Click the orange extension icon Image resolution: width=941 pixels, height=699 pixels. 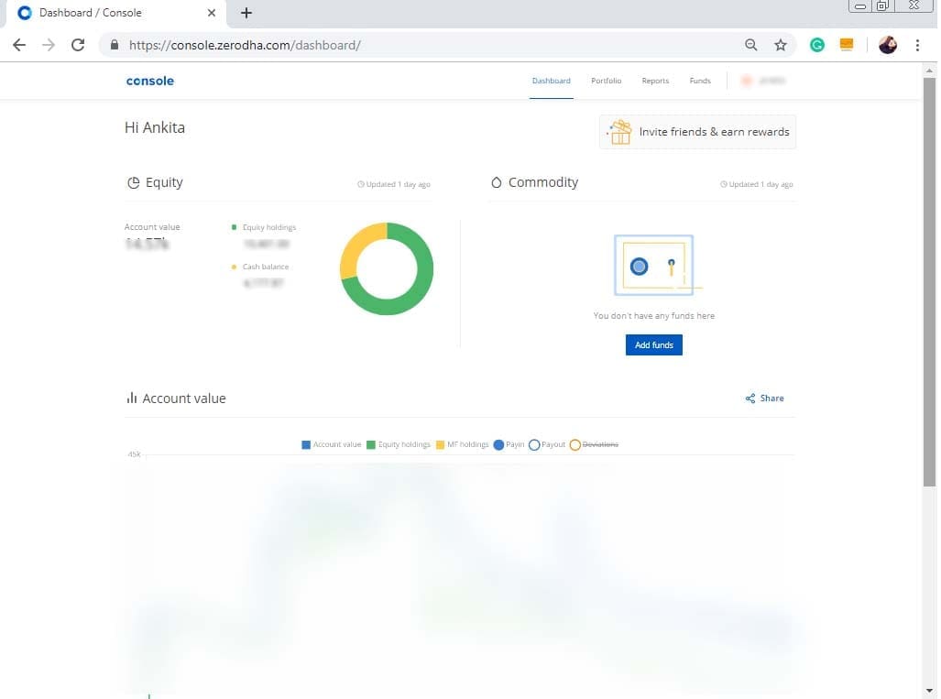click(x=847, y=45)
